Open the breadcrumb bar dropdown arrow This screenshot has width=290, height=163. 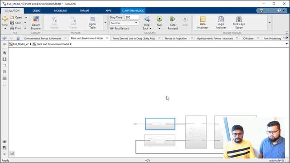click(x=287, y=44)
